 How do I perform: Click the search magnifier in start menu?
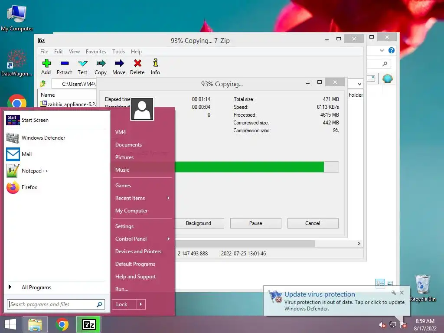[x=99, y=304]
